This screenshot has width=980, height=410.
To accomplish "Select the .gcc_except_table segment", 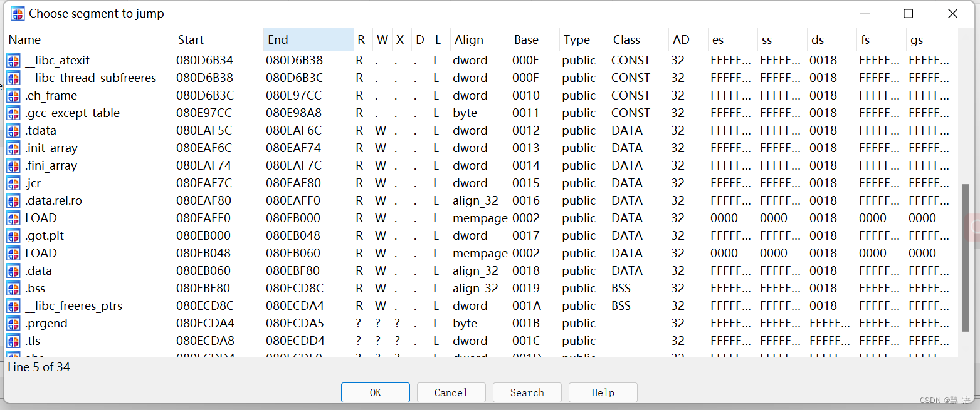I will coord(72,113).
